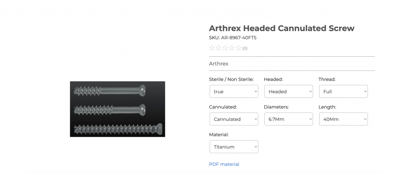The height and width of the screenshot is (173, 407).
Task: Open the PDF material link
Action: pos(224,164)
